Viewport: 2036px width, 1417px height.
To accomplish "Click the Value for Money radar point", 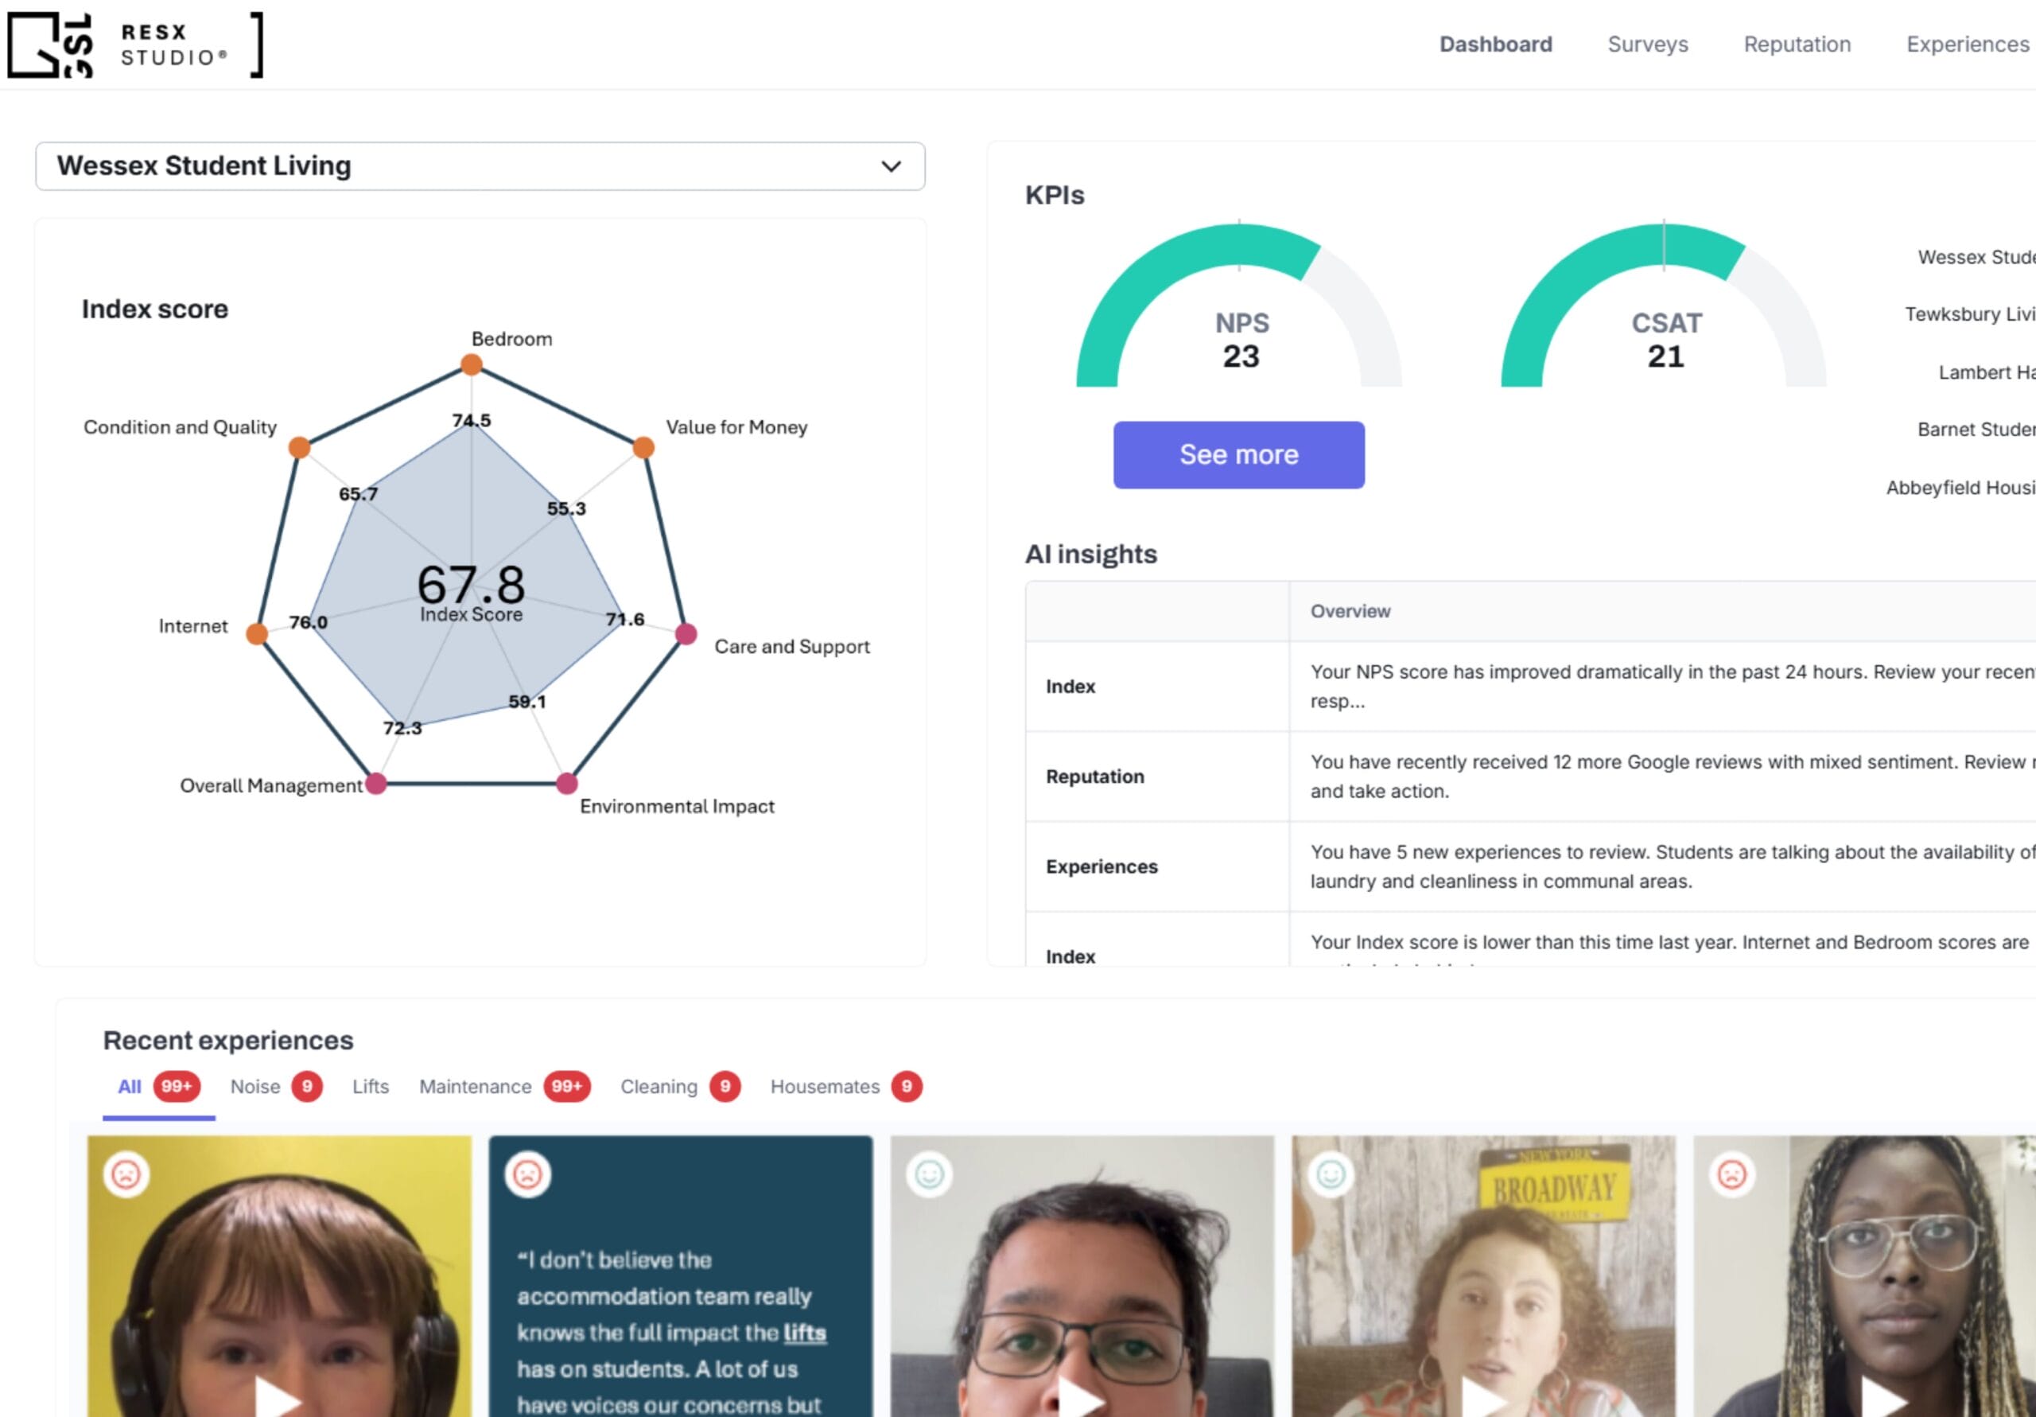I will tap(643, 447).
